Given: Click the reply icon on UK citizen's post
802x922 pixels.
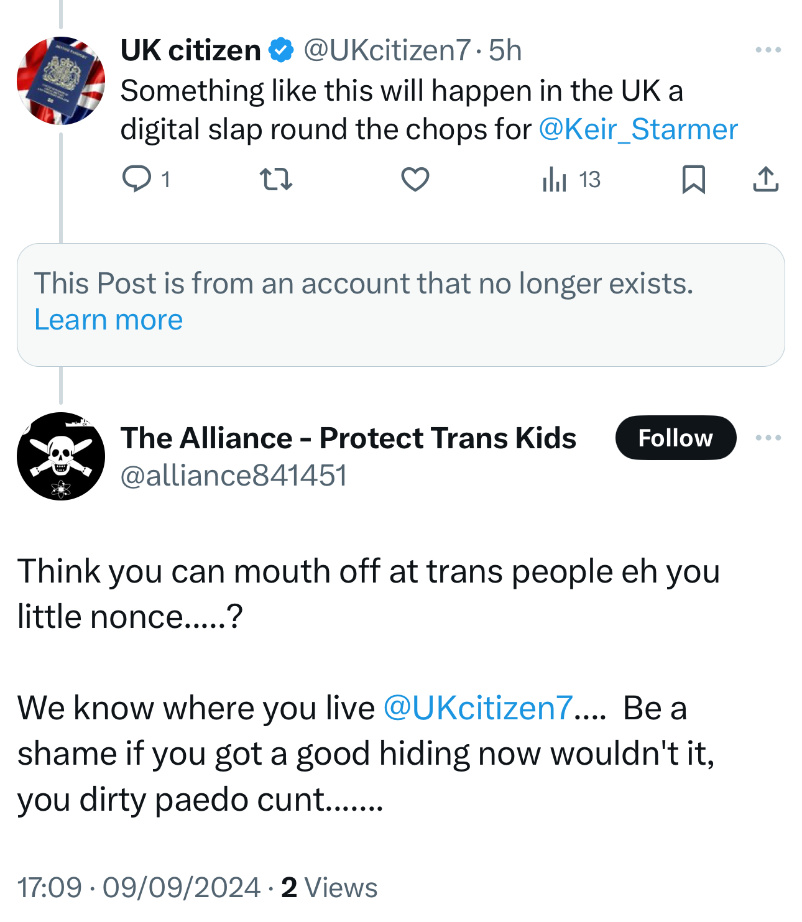Looking at the screenshot, I should point(137,180).
